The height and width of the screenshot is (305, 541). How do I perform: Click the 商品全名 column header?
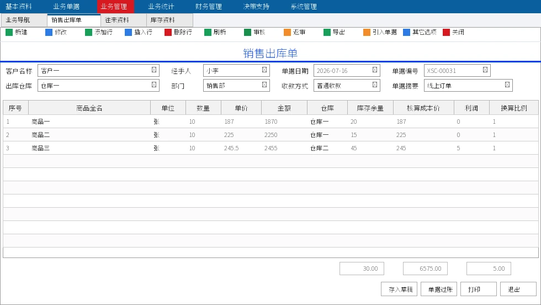tap(89, 108)
